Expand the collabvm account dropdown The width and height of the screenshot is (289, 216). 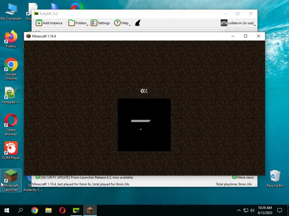255,25
